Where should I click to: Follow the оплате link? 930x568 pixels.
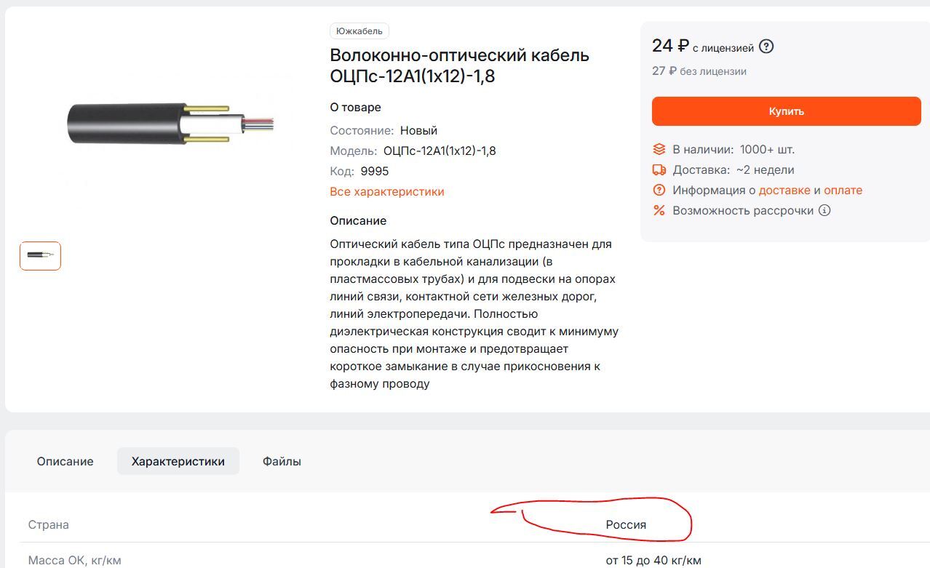843,191
